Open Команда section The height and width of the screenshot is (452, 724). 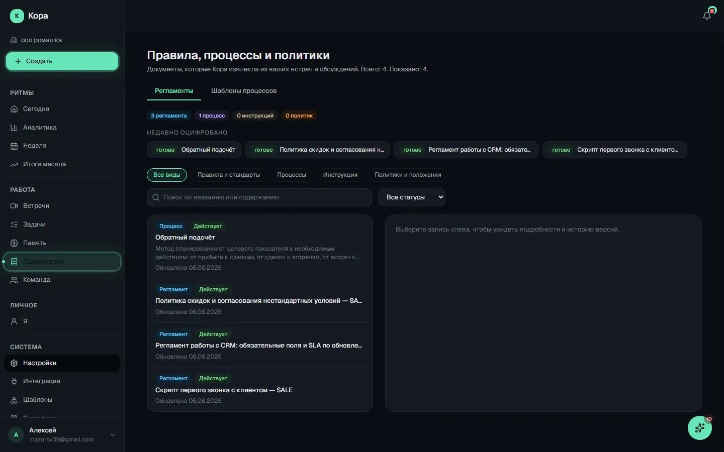tap(62, 280)
